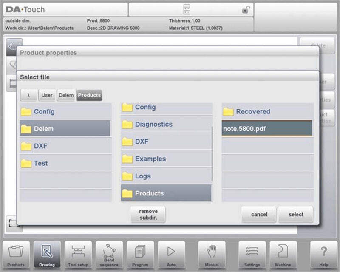Navigate to User breadcrumb segment

(x=47, y=95)
